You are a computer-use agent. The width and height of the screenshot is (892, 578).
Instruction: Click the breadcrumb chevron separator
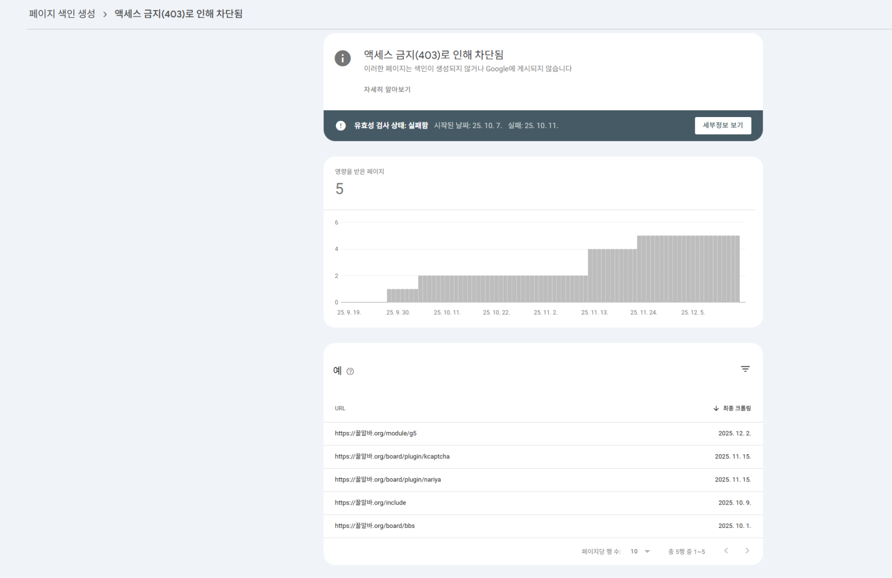(105, 14)
